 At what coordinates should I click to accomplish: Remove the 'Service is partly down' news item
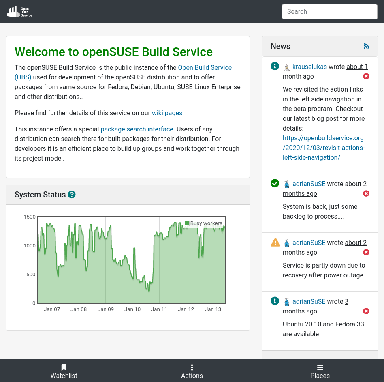pos(366,252)
